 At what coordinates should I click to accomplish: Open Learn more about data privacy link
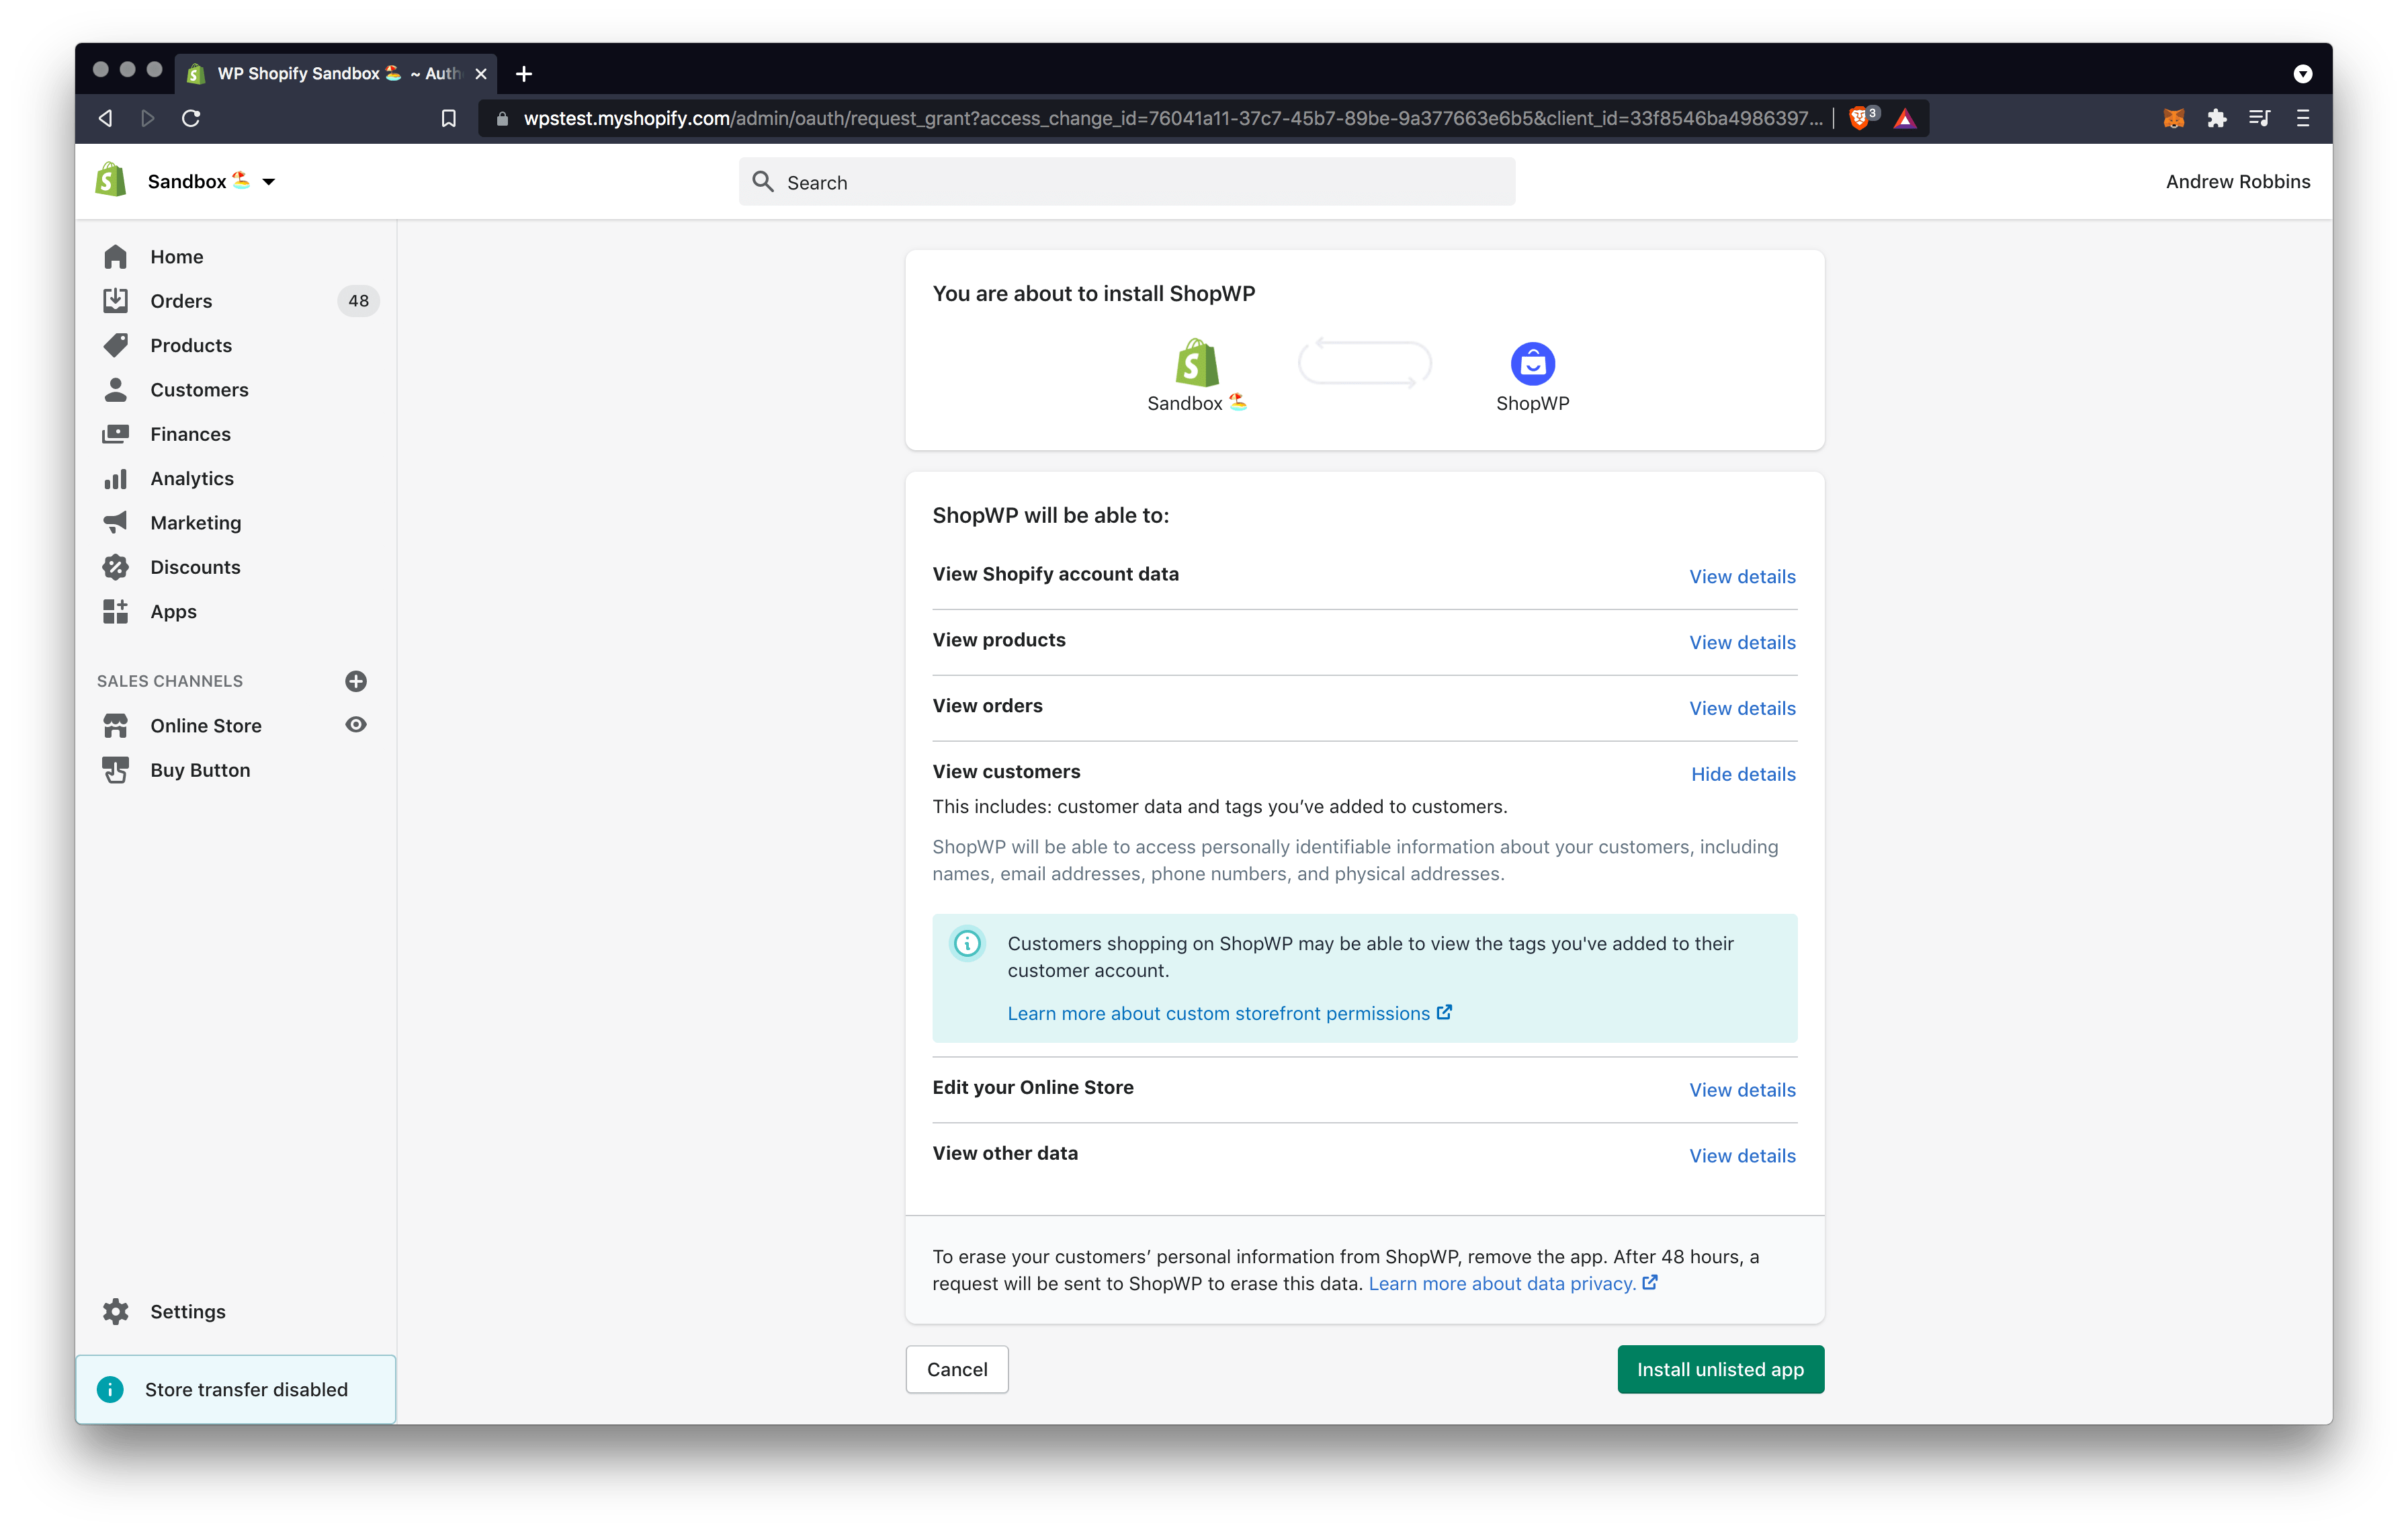click(1512, 1283)
